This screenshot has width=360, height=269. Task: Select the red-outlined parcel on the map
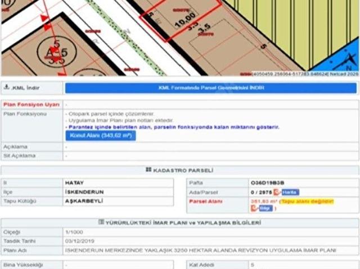[x=181, y=19]
